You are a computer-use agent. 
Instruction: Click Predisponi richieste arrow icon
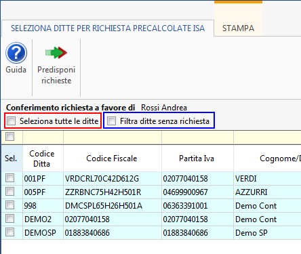(x=56, y=53)
